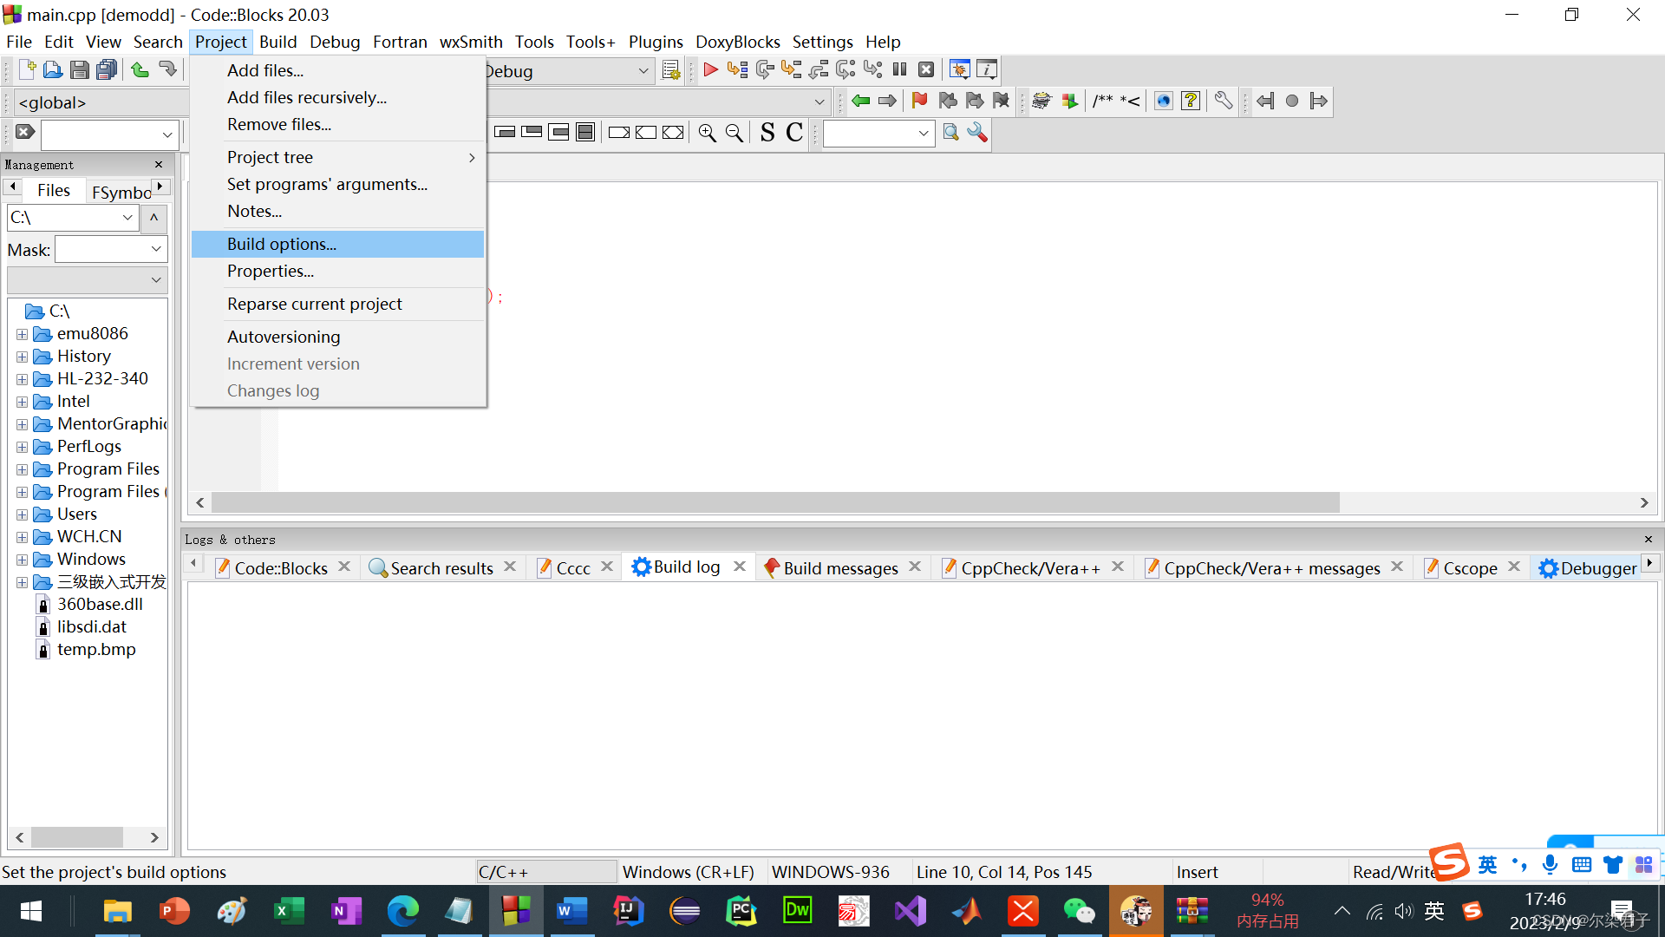This screenshot has height=937, width=1665.
Task: Open the Debug target dropdown
Action: click(643, 71)
